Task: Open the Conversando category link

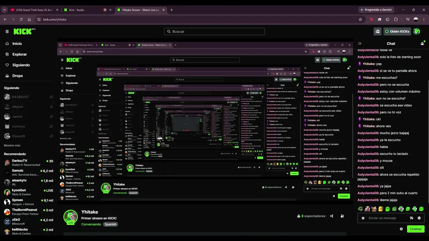Action: 91,224
